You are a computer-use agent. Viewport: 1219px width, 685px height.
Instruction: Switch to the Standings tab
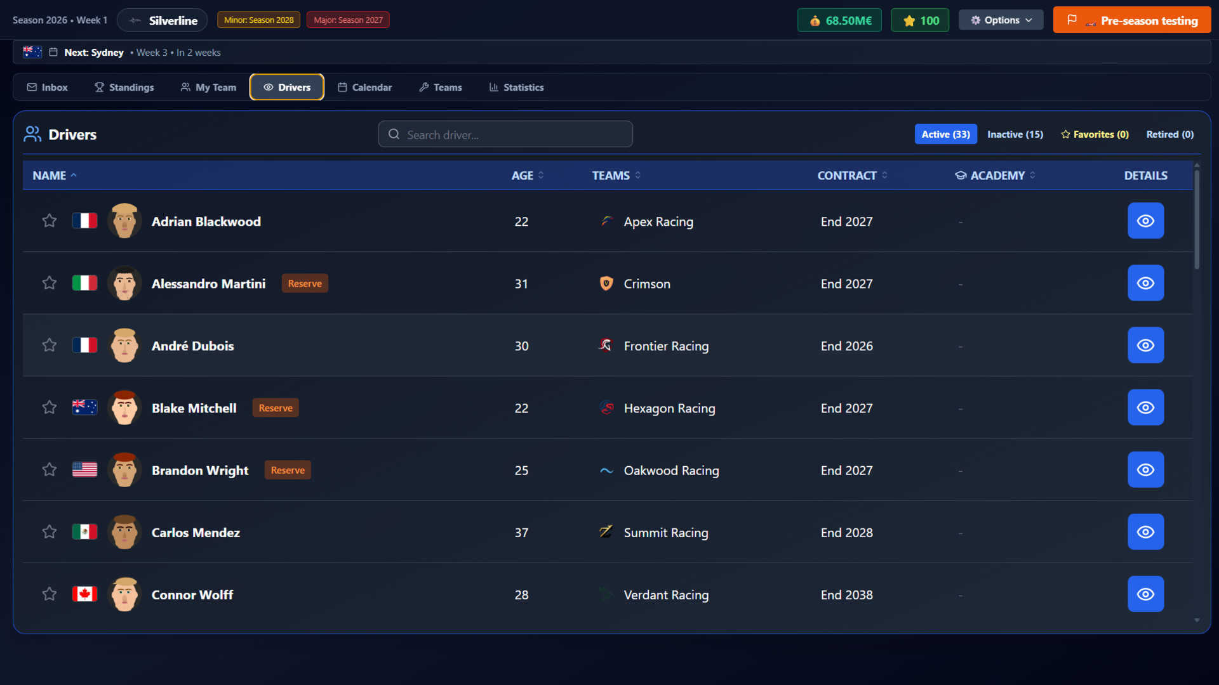(124, 87)
